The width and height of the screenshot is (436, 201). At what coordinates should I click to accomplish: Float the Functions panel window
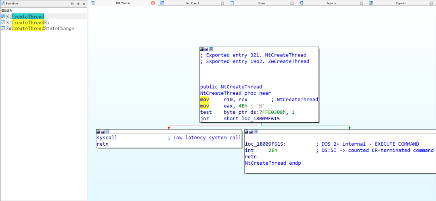point(78,4)
